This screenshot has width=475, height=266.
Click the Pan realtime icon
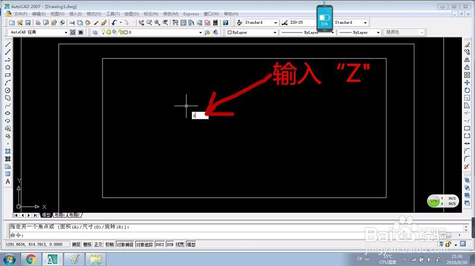pos(141,23)
